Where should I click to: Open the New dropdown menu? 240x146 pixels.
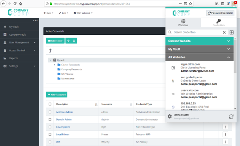[x=49, y=13]
